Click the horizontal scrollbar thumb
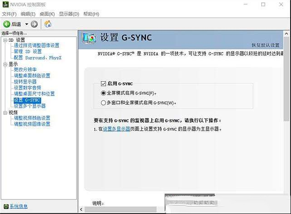 tap(120, 209)
